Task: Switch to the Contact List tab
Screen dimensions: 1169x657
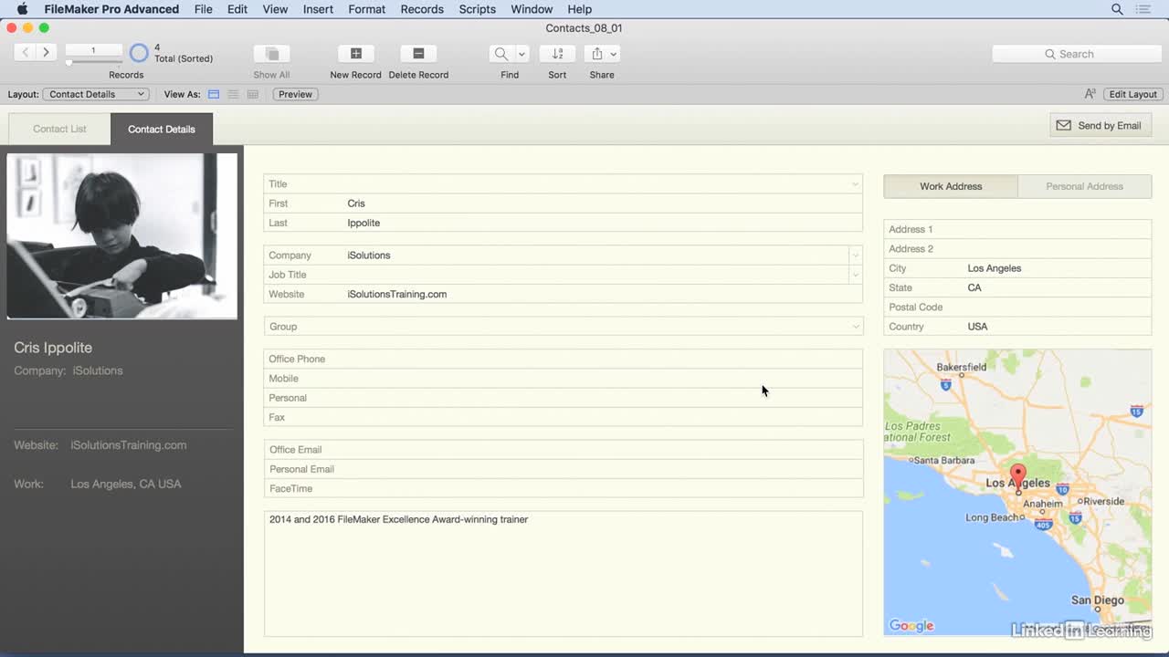Action: pos(59,129)
